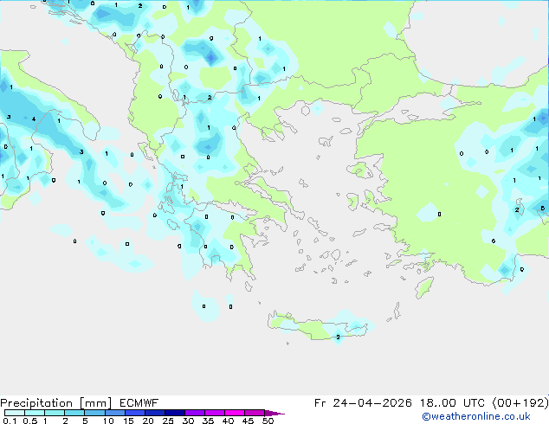Select the 15–20 mm legend color swatch

pyautogui.click(x=135, y=413)
